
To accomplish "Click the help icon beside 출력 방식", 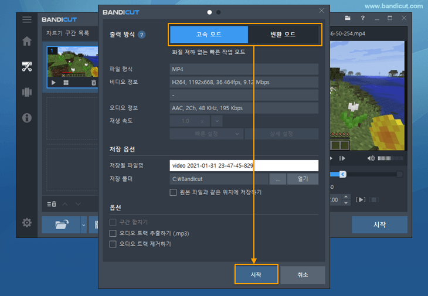I will pyautogui.click(x=142, y=35).
